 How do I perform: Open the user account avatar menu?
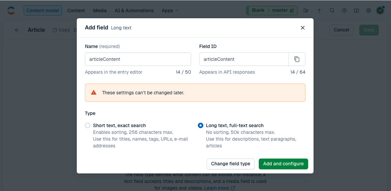380,10
